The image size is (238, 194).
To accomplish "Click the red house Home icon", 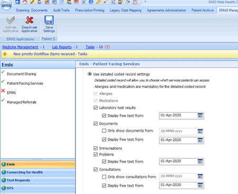I will click(25, 2).
